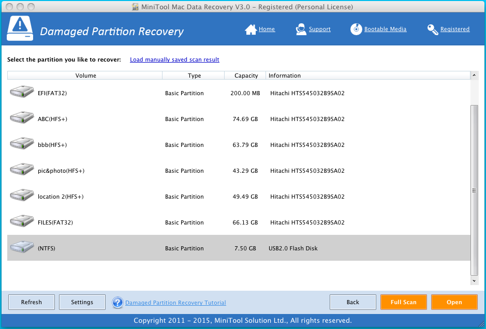Start a Full Scan
The height and width of the screenshot is (329, 486).
[x=404, y=302]
